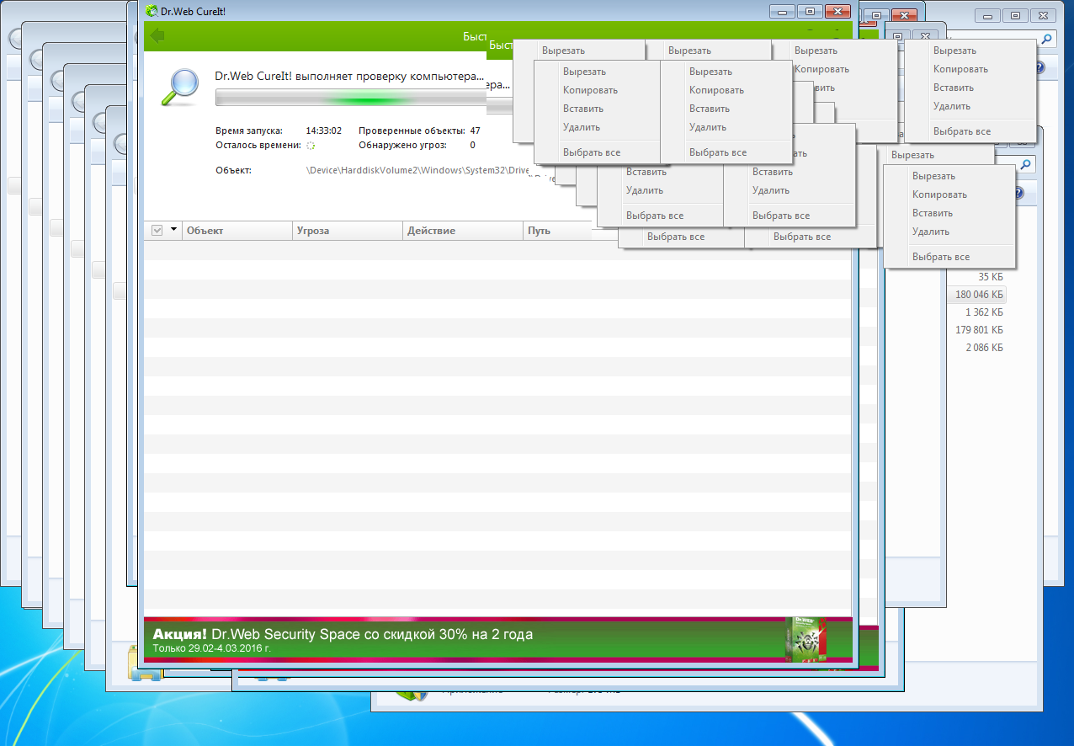This screenshot has height=746, width=1074.
Task: Click the search magnifier in the uppermost Explorer search box
Action: pyautogui.click(x=1046, y=40)
